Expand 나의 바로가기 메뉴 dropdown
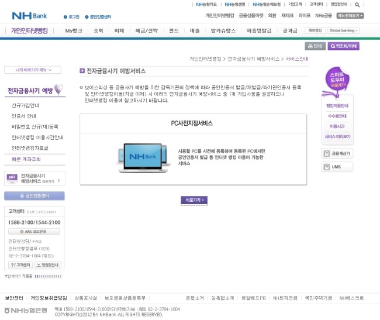 coord(33,70)
